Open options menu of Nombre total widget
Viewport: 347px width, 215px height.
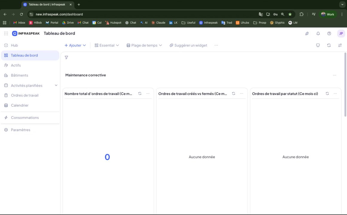[148, 93]
